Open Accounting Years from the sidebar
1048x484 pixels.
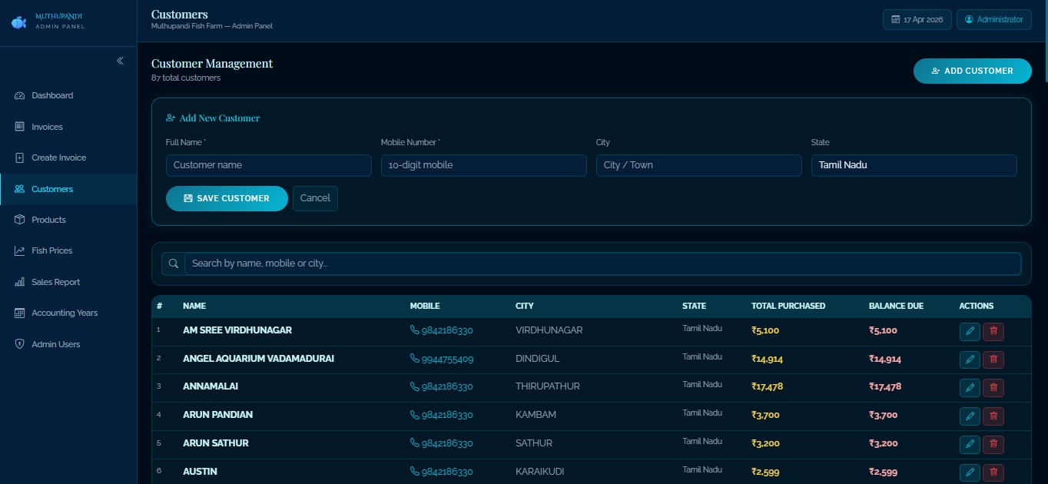(x=64, y=313)
